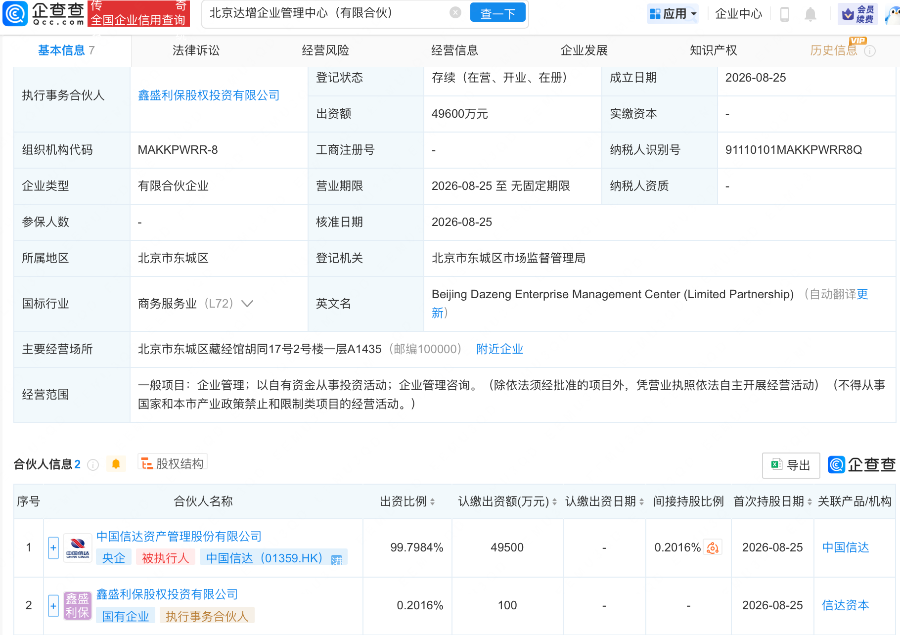Open 鑫盛利保股权投资有限公司 executive partner link
This screenshot has height=635, width=900.
[209, 95]
